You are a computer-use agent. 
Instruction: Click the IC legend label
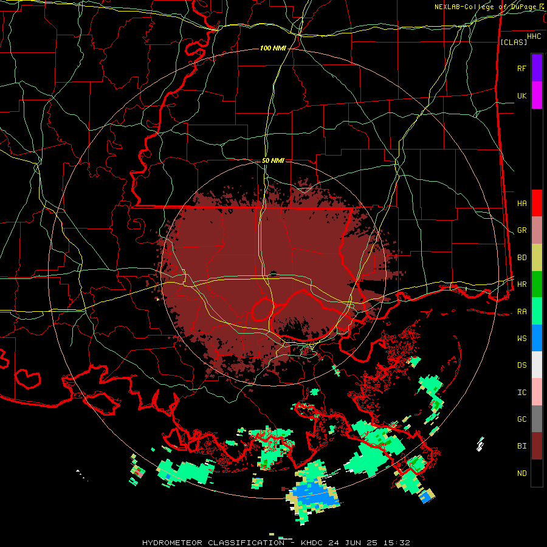521,393
